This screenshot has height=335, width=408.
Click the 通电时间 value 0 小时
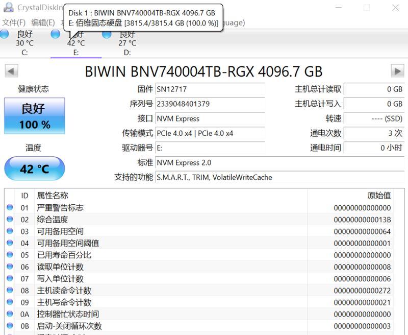pos(374,148)
